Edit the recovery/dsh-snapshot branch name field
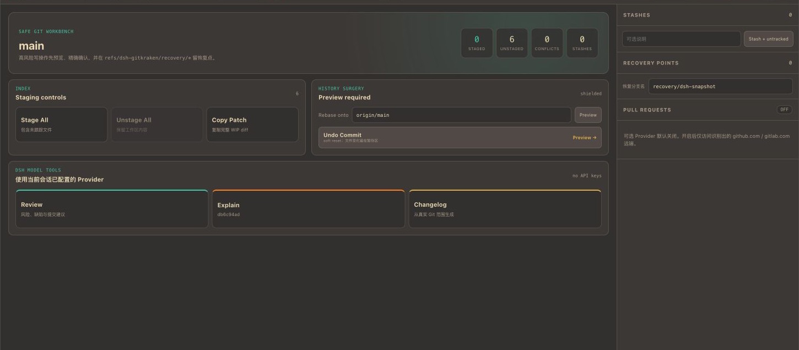This screenshot has height=350, width=799. (720, 87)
